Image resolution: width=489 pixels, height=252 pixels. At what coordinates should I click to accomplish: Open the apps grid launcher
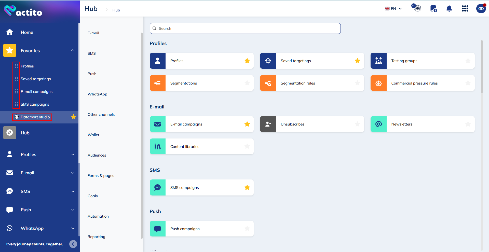tap(465, 8)
